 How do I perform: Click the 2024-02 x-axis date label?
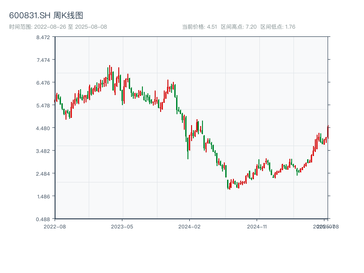tap(190, 226)
